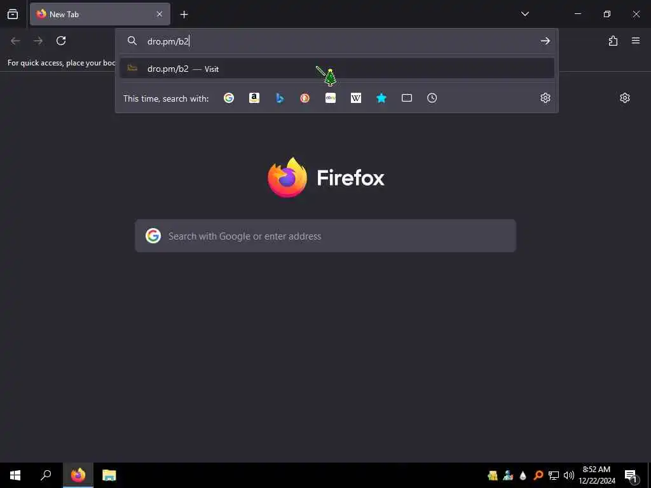Image resolution: width=651 pixels, height=488 pixels.
Task: Search history via the clock icon
Action: coord(432,98)
